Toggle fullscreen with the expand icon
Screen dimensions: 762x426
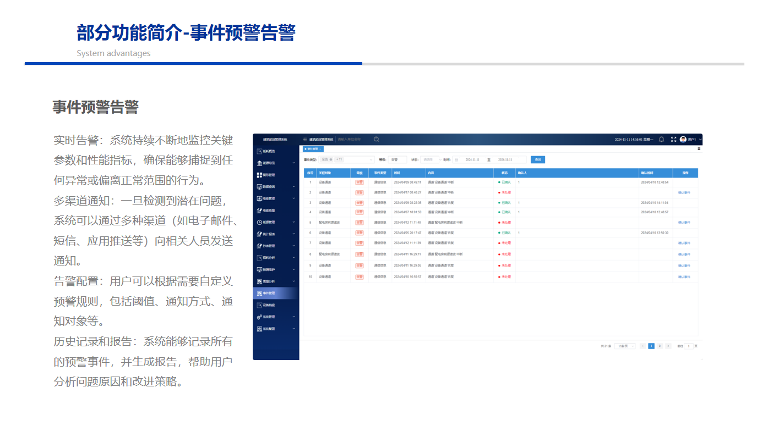pos(673,140)
